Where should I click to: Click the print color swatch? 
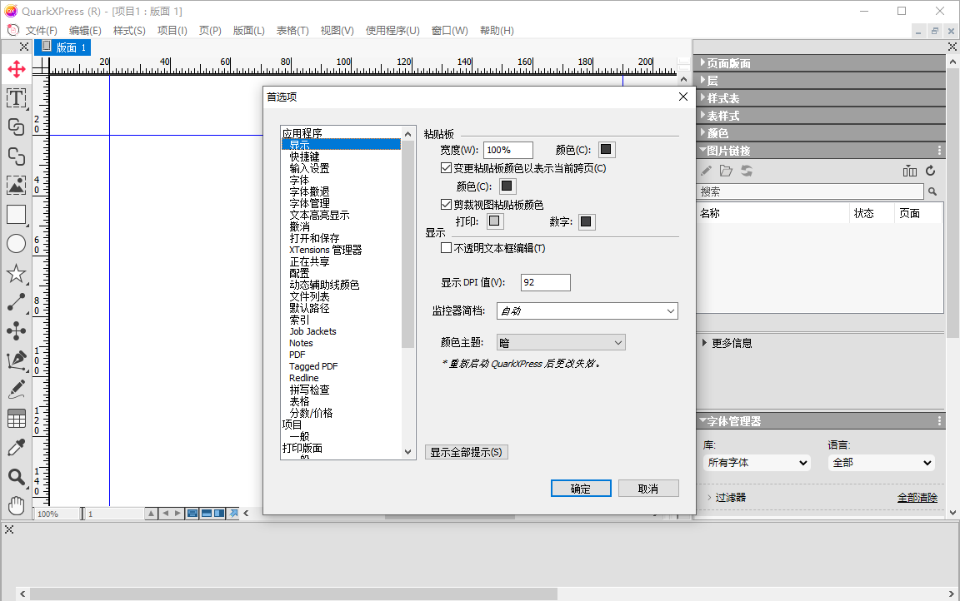tap(495, 221)
